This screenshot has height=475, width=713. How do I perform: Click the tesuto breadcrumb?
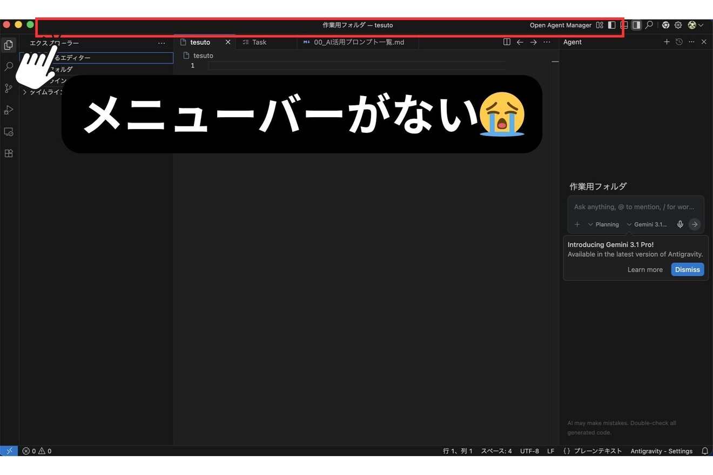click(203, 55)
